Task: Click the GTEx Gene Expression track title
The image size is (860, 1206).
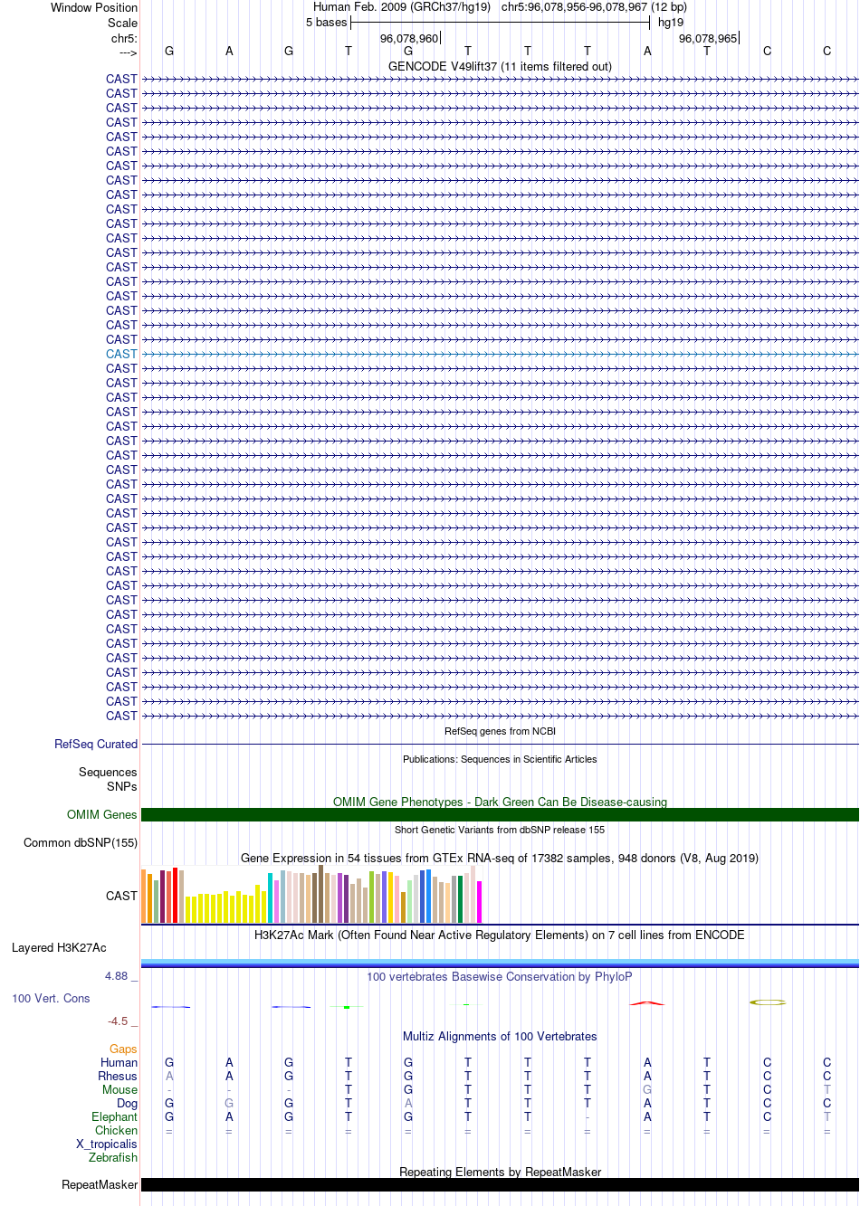Action: point(500,858)
